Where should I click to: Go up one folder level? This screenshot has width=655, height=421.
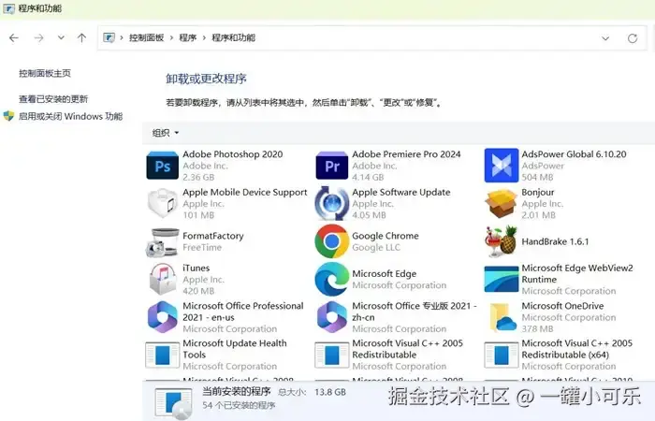click(82, 38)
